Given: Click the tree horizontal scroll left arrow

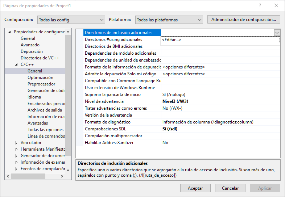Looking at the screenshot, I should click(8, 176).
